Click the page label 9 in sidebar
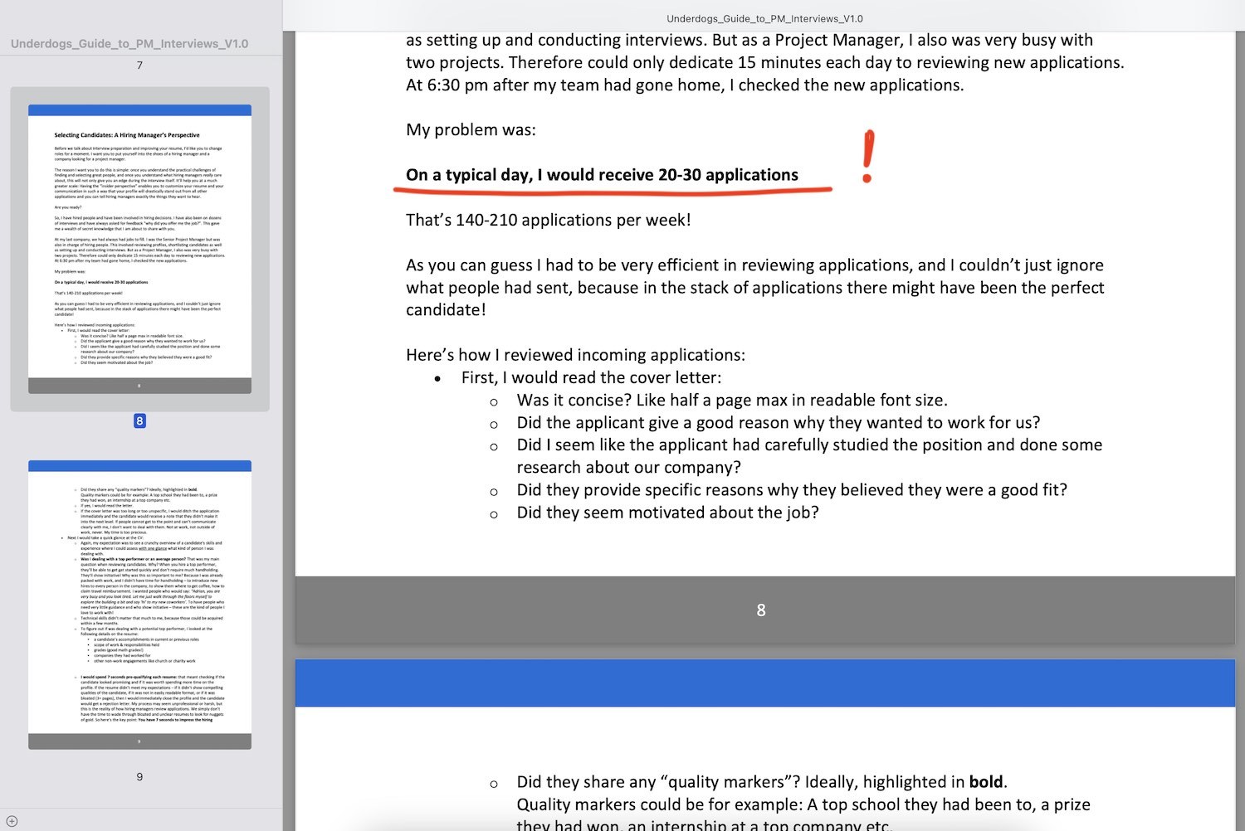 click(x=139, y=777)
